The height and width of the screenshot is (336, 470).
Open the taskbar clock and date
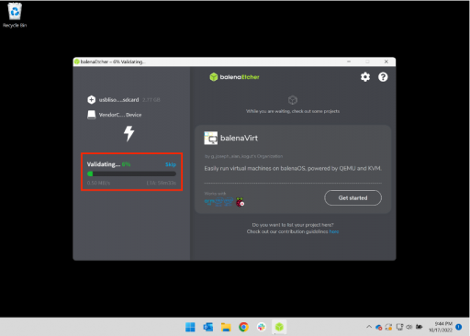pyautogui.click(x=441, y=327)
